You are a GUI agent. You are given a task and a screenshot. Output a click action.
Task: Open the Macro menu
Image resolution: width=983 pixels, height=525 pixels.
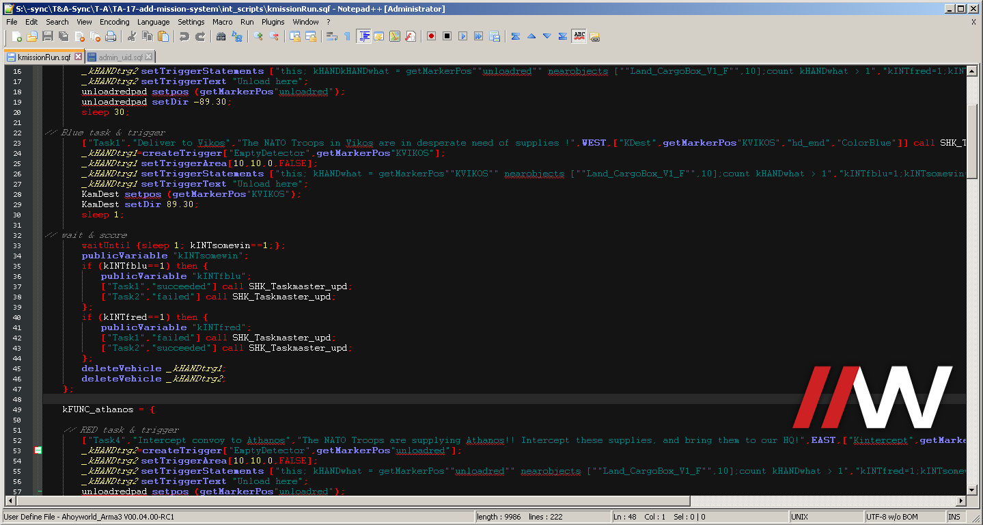(223, 21)
